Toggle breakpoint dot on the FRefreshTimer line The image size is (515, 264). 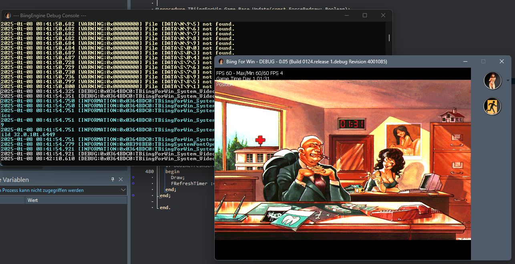tap(133, 183)
